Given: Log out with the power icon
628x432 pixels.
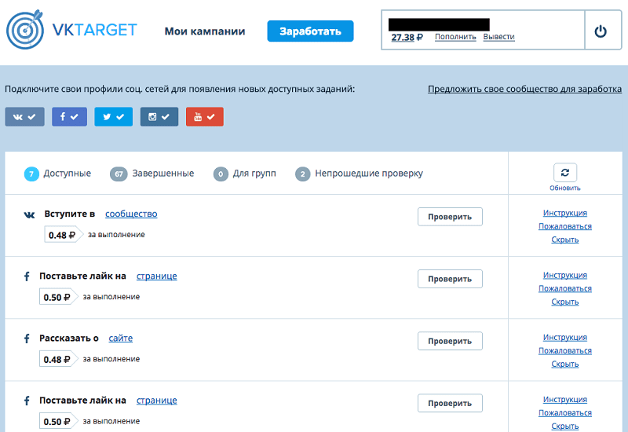Looking at the screenshot, I should tap(601, 31).
